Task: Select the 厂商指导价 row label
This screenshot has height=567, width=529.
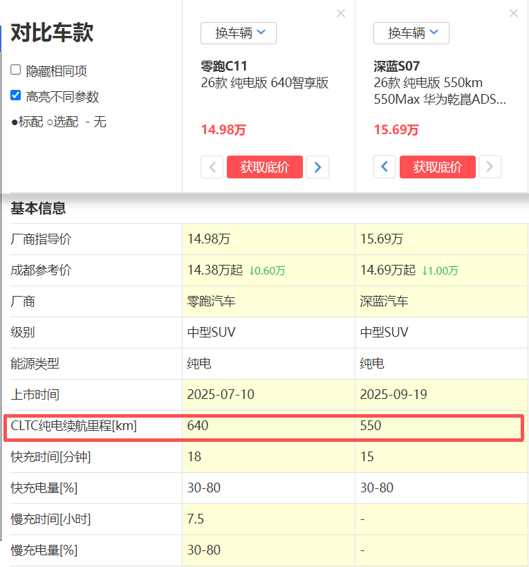Action: [41, 239]
